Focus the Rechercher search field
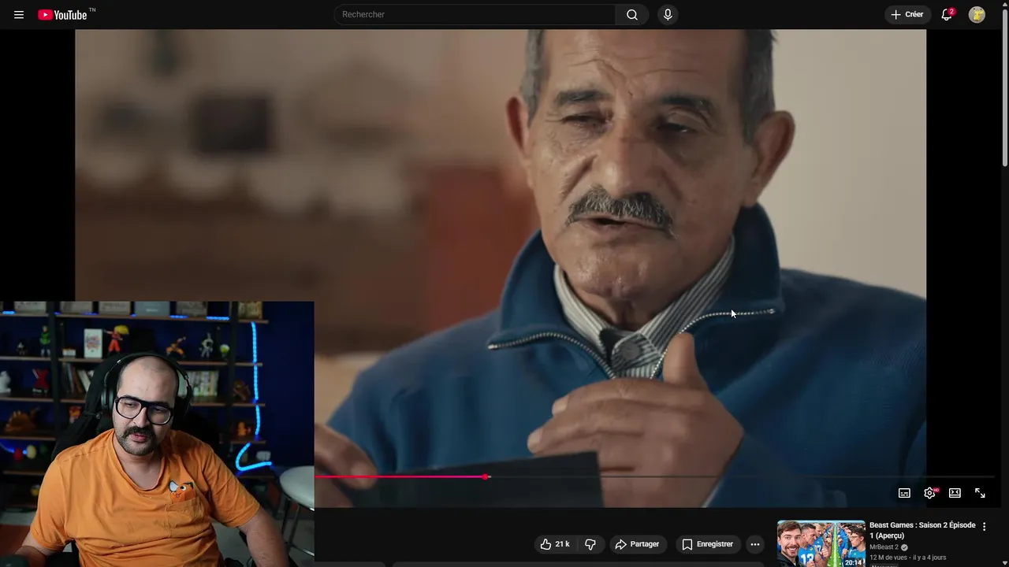Screen dimensions: 1009x567 coord(475,14)
